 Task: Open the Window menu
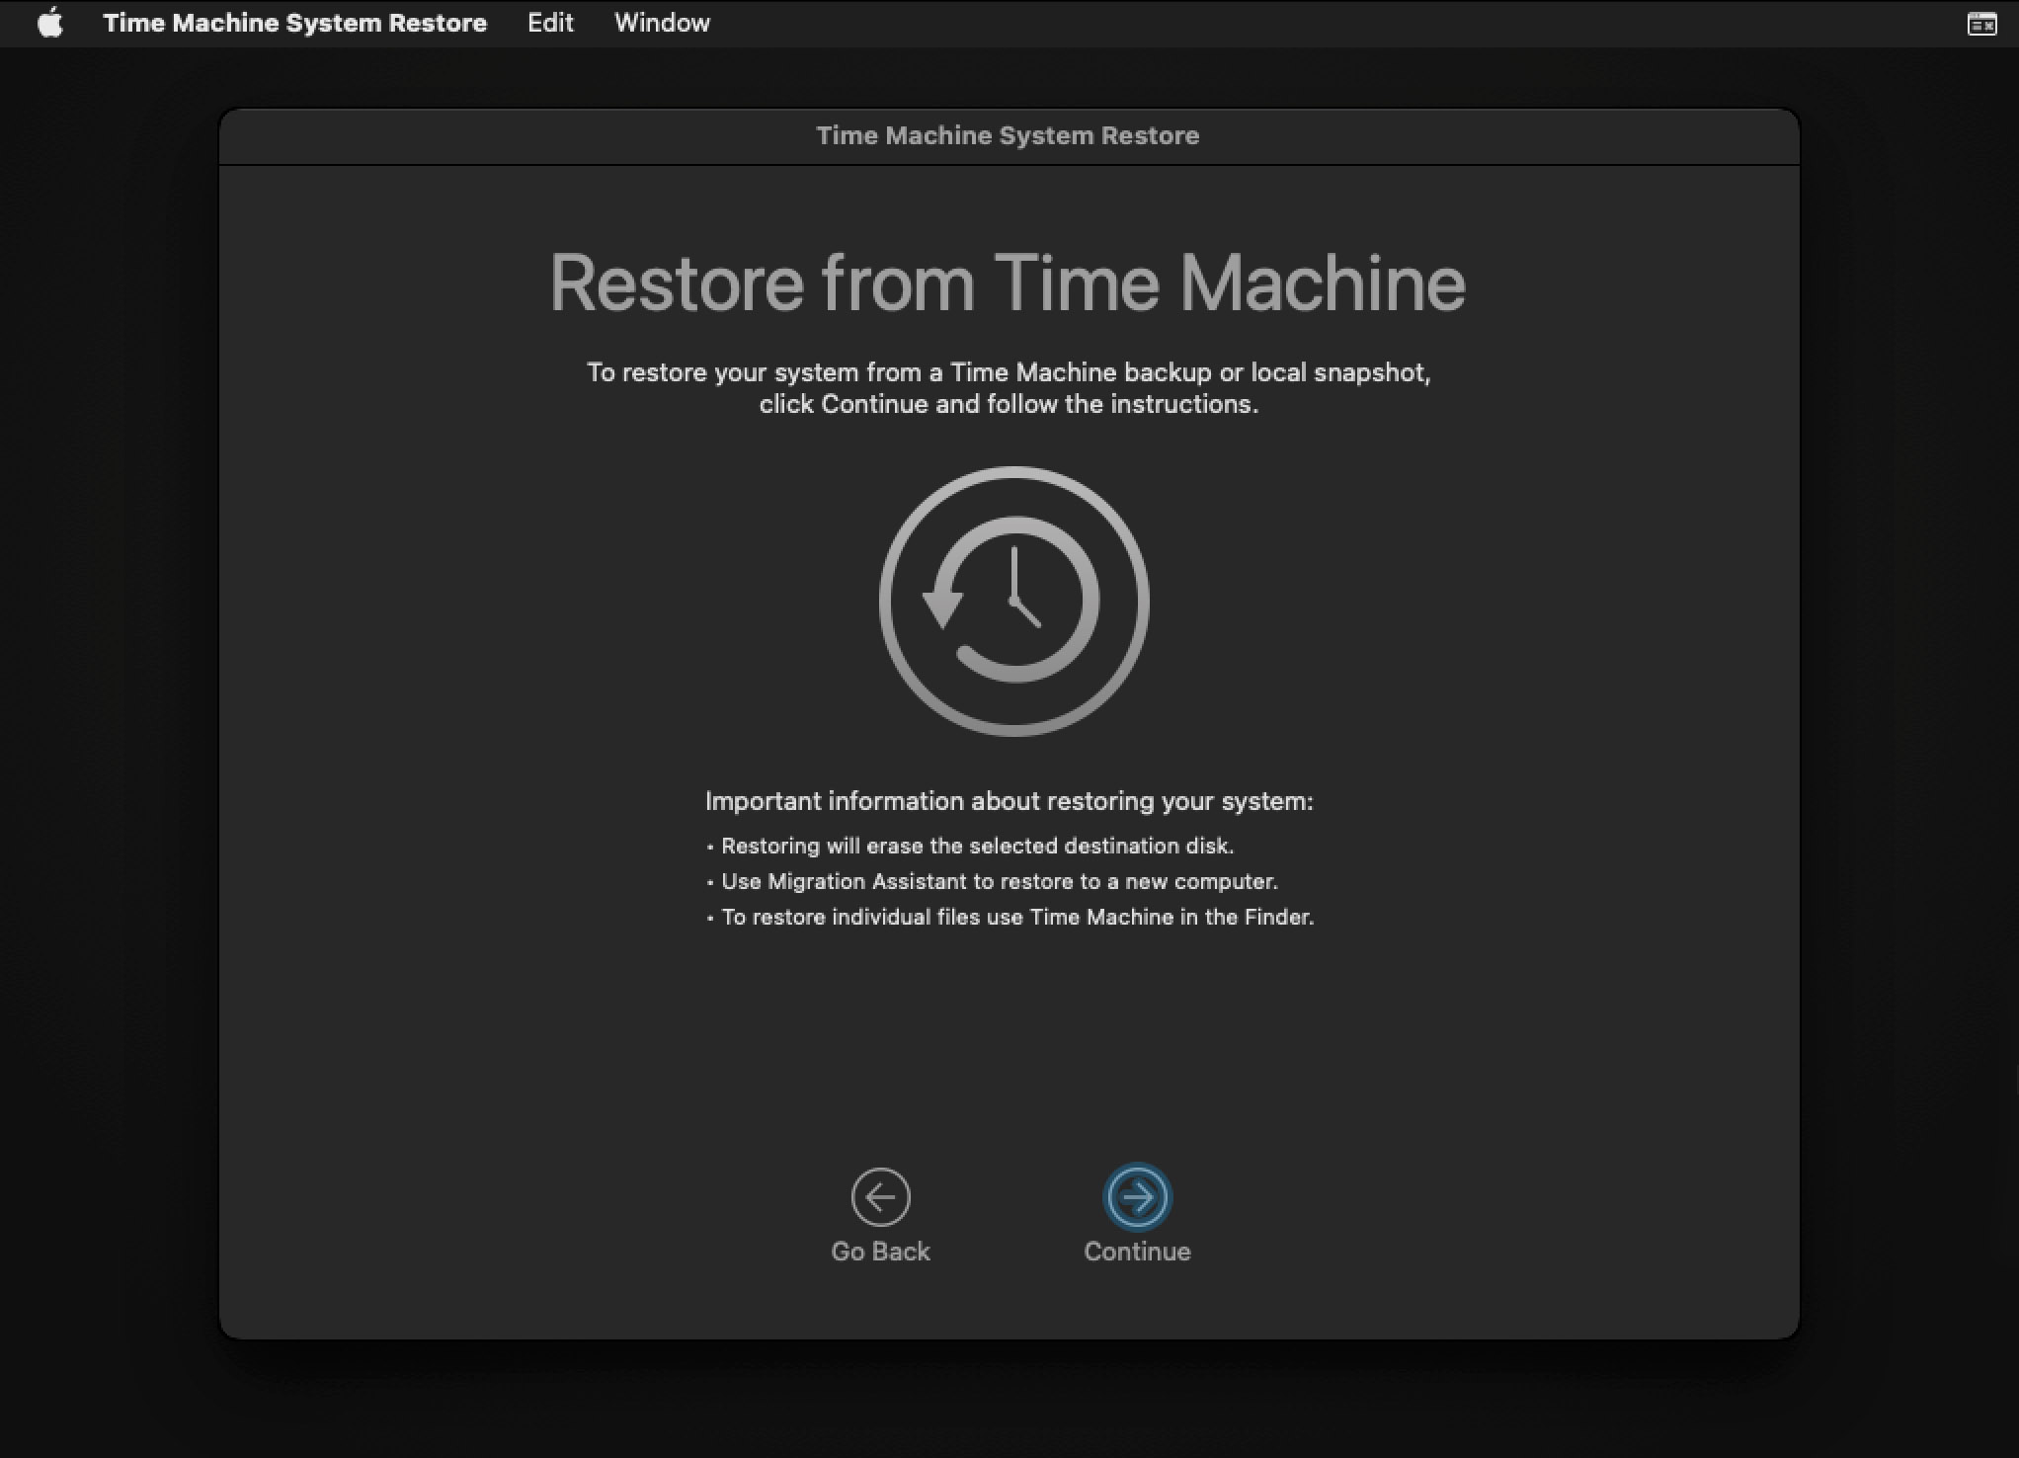pyautogui.click(x=662, y=23)
